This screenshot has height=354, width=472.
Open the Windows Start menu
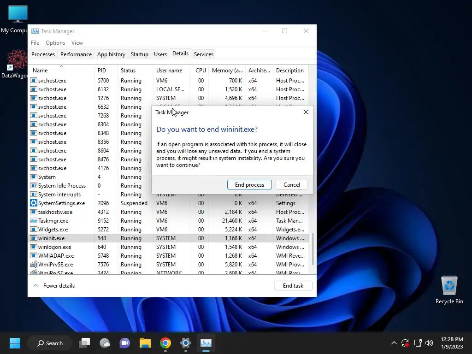(x=15, y=343)
